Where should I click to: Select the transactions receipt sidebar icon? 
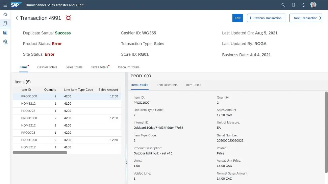click(5, 23)
